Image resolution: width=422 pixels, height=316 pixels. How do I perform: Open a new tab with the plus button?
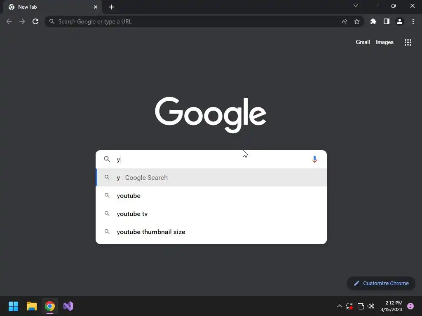[111, 7]
